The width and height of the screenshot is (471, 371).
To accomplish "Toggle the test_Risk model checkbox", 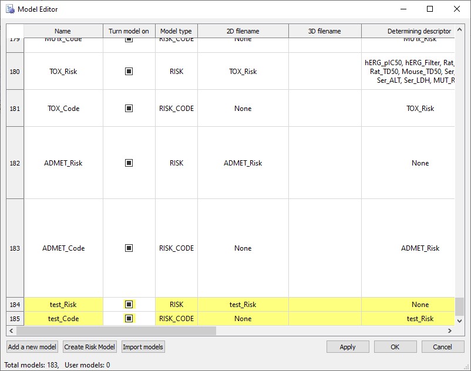I will (129, 305).
